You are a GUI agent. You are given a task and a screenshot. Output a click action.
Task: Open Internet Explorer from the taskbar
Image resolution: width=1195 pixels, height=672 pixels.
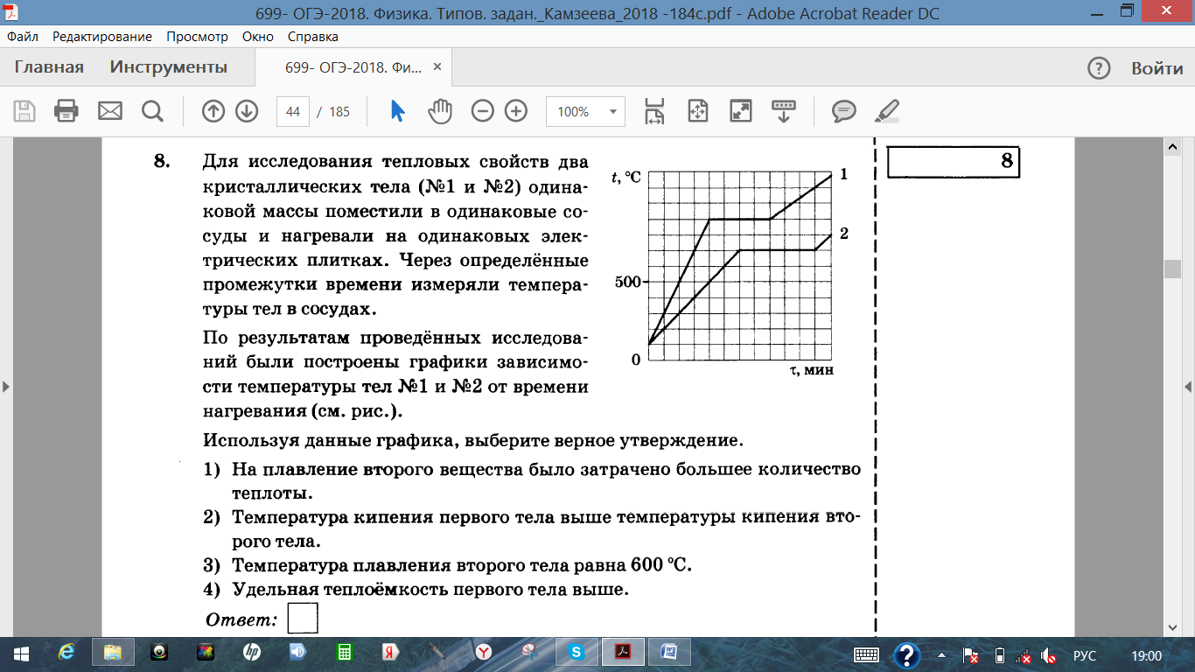pyautogui.click(x=66, y=653)
